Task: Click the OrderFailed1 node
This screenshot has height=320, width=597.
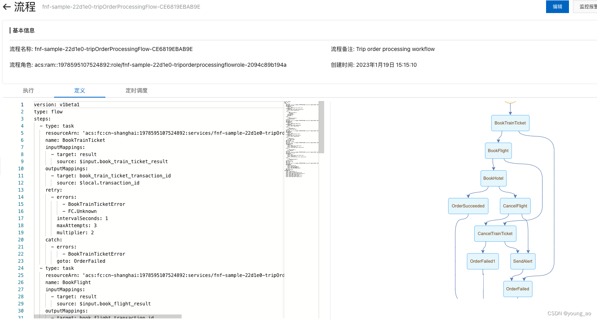Action: tap(482, 261)
